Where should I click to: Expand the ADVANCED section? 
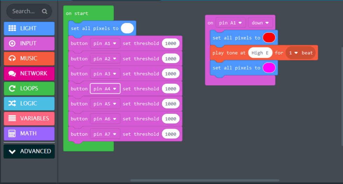29,151
